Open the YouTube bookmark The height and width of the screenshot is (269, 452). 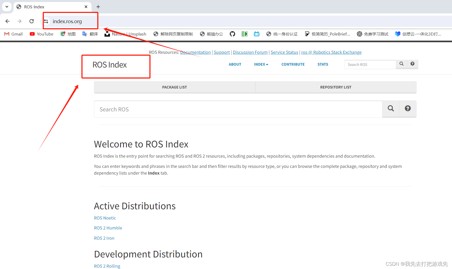(42, 34)
